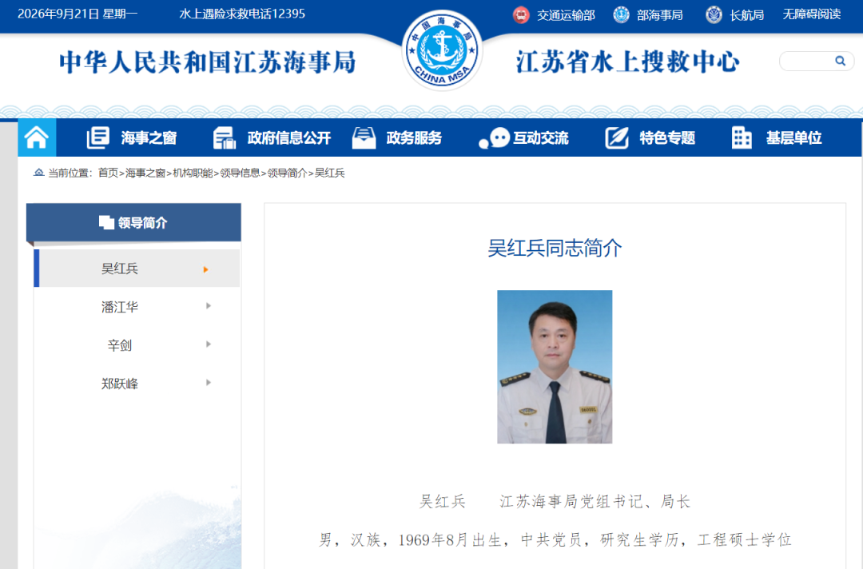Image resolution: width=863 pixels, height=569 pixels.
Task: Click the 水上遇险求救电话12395 text
Action: pyautogui.click(x=242, y=14)
